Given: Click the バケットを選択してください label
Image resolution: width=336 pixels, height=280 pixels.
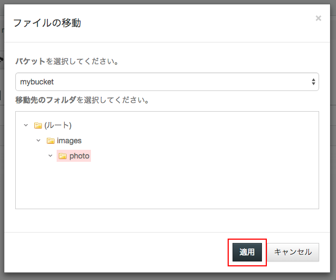Looking at the screenshot, I should click(x=67, y=62).
